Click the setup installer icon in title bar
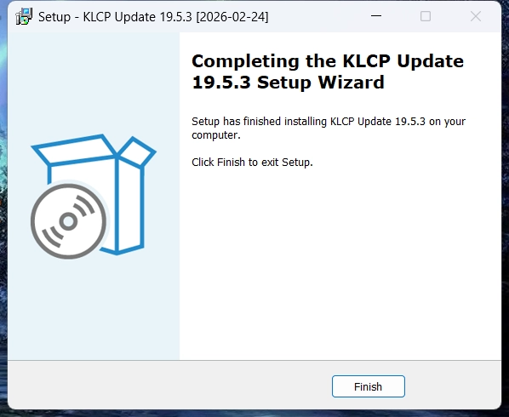Screen dimensions: 509x417 (24, 16)
